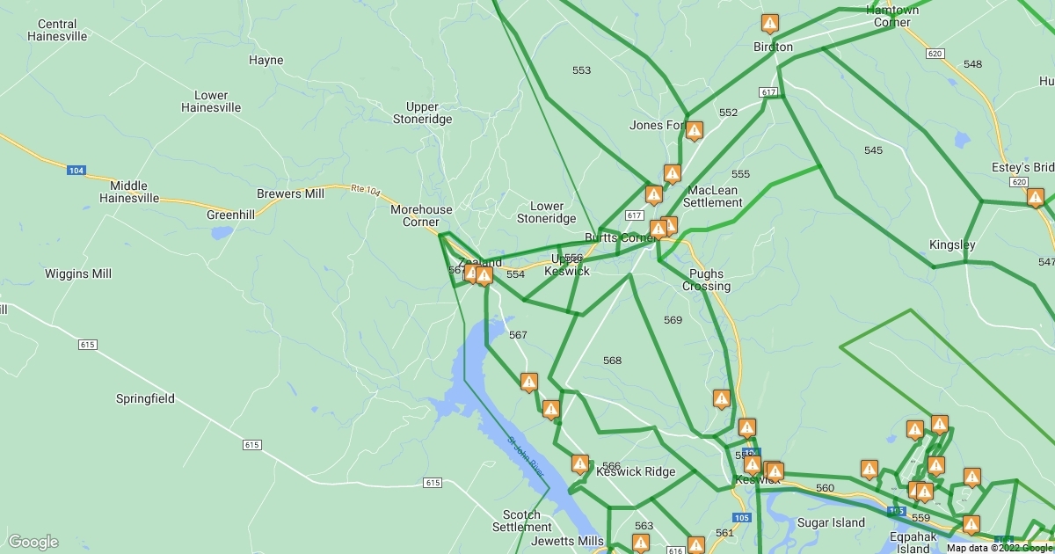Select the Kingsley place label
Screen dimensions: 1055x554
952,244
